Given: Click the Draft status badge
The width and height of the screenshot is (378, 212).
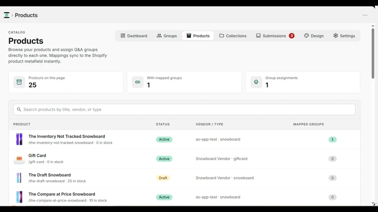Looking at the screenshot, I should coord(163,178).
